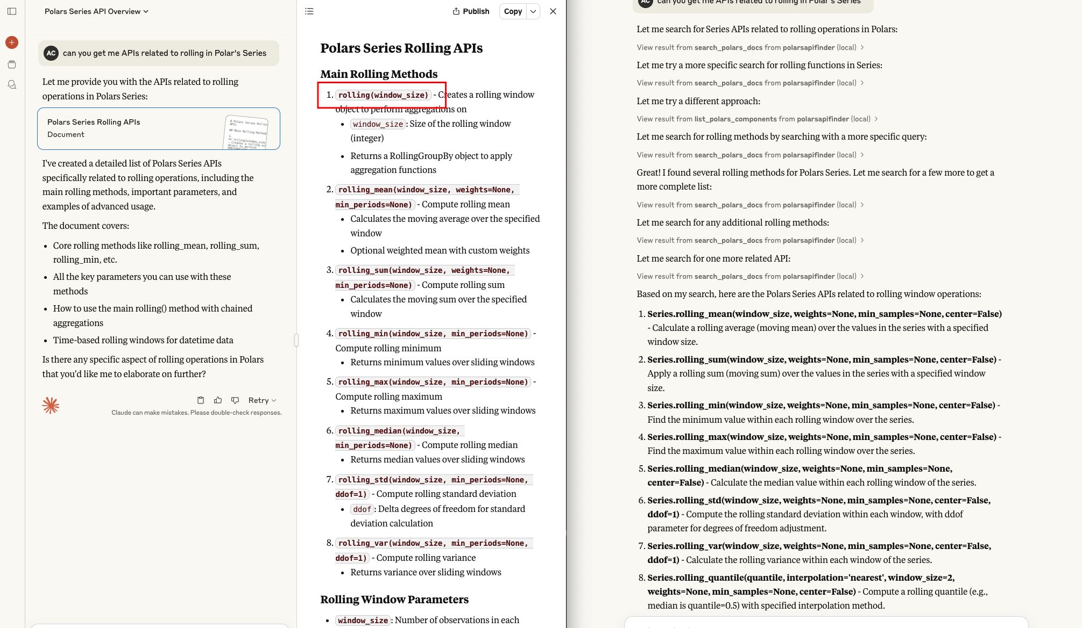Copy the response with clipboard icon
Viewport: 1082px width, 628px height.
coord(201,400)
